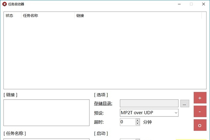
Task: Click the 预设 label
Action: 99,113
